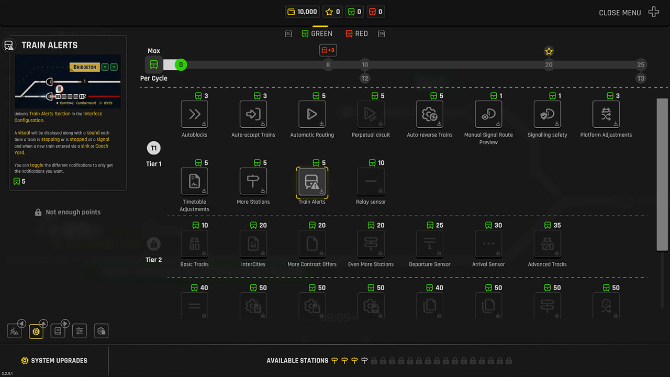This screenshot has width=670, height=377.
Task: Select the Platform Adjustments upgrade icon
Action: (x=606, y=114)
